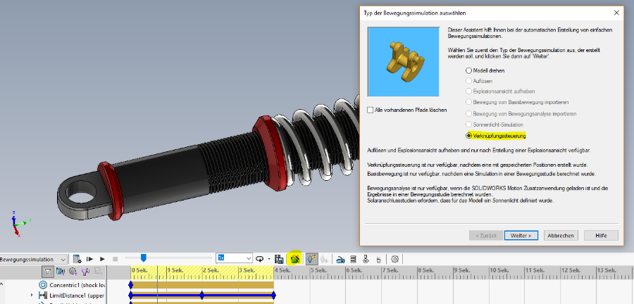Check 'Alle vorhandenen Pfade löschen' box
The height and width of the screenshot is (304, 634).
coord(371,110)
